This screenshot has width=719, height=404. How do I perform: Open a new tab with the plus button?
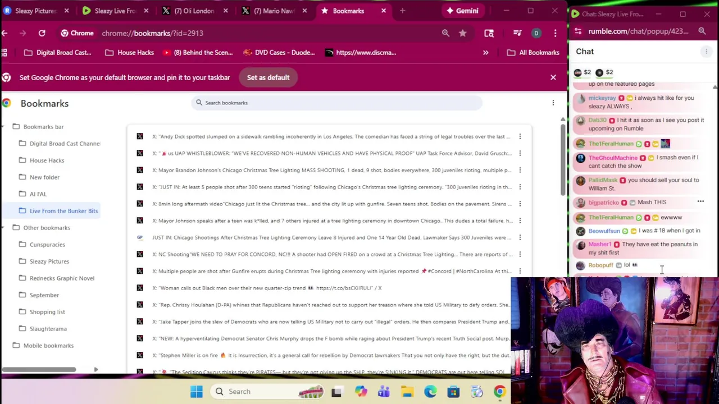point(402,11)
